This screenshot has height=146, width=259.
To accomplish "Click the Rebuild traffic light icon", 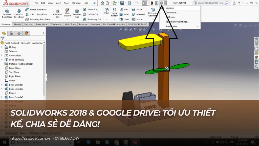I will pos(152,3).
